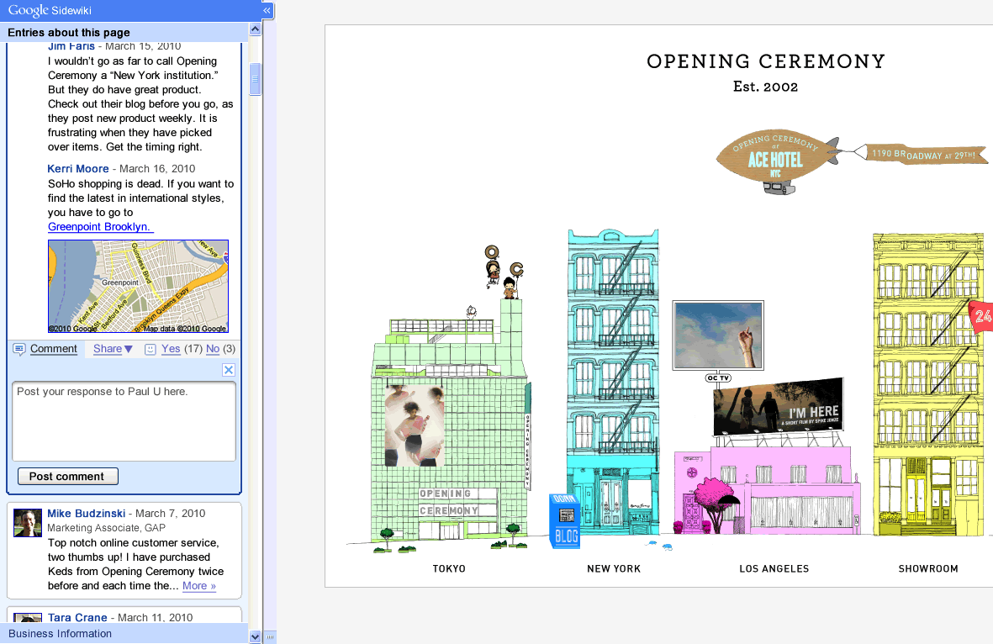Open Mike Budzinski's profile photo
The image size is (993, 644).
[28, 523]
